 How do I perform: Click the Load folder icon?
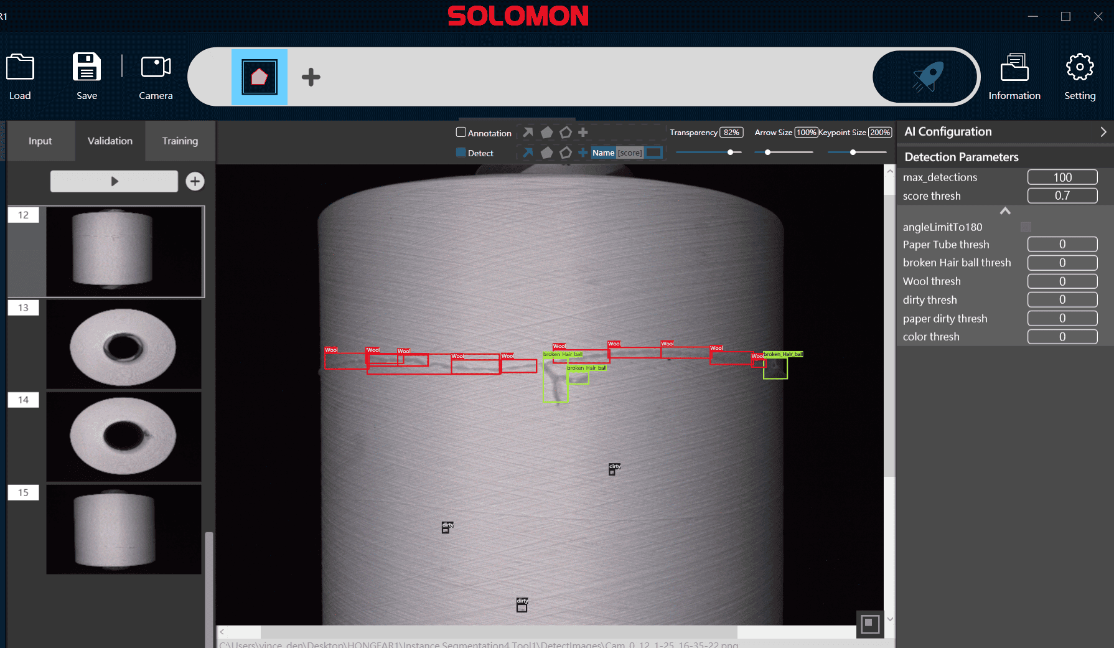click(20, 68)
